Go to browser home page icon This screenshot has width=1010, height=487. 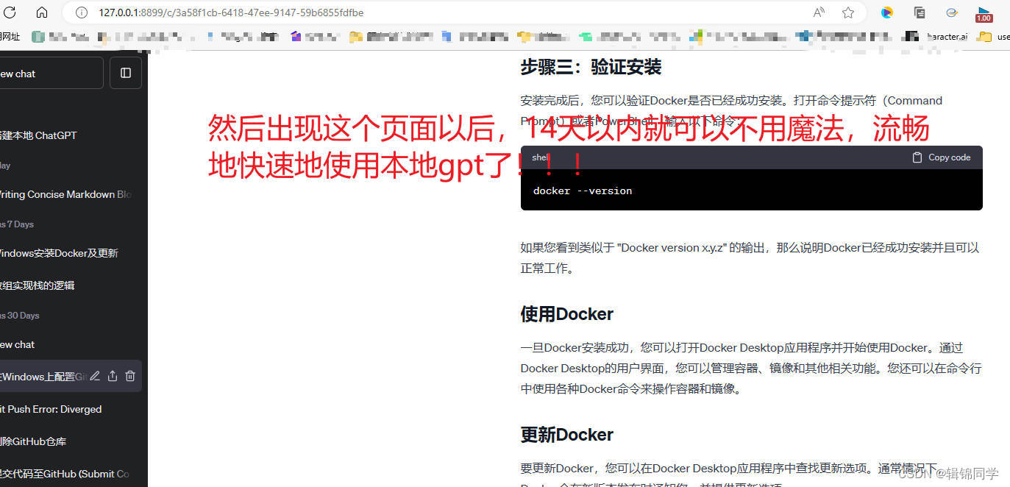click(x=42, y=13)
